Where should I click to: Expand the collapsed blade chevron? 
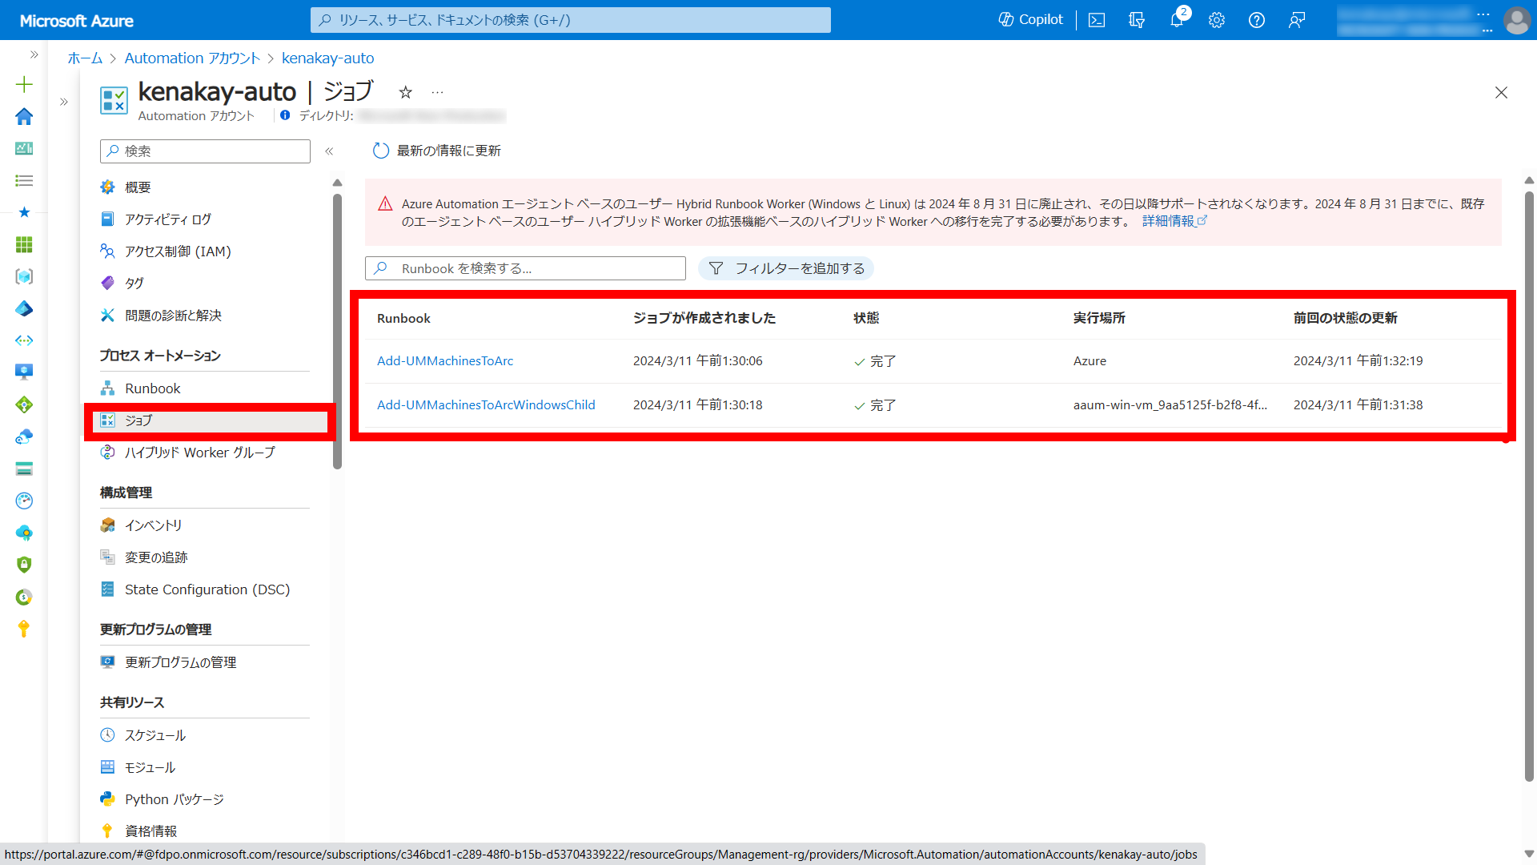tap(64, 102)
